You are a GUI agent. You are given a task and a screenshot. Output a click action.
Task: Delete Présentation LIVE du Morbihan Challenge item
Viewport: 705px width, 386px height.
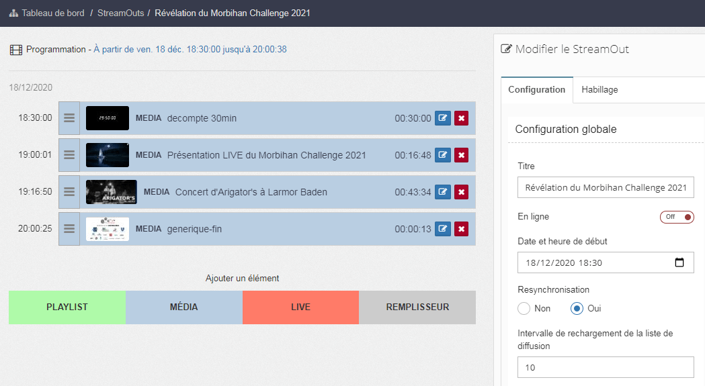pyautogui.click(x=461, y=155)
